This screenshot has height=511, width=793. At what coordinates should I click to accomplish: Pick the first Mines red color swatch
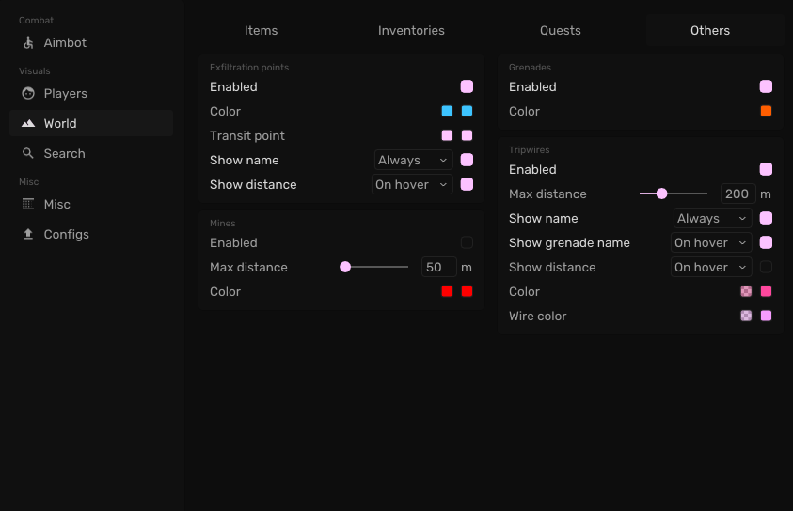tap(447, 292)
